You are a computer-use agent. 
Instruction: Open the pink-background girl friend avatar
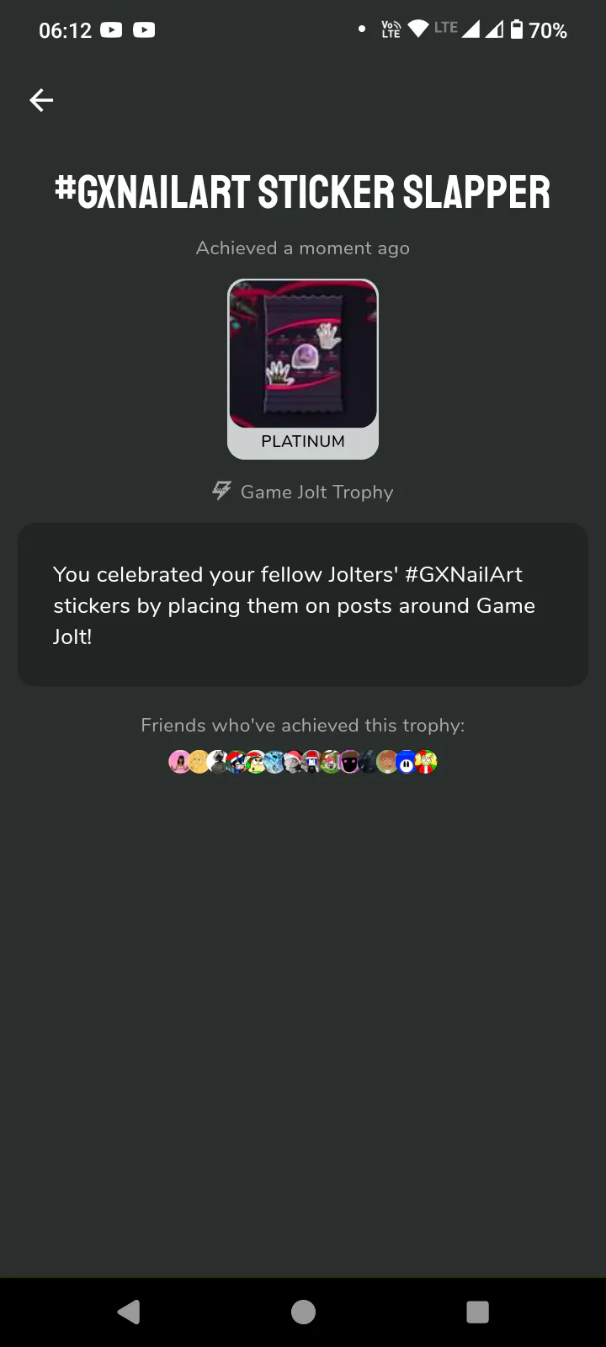tap(179, 762)
